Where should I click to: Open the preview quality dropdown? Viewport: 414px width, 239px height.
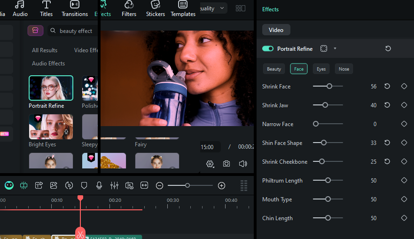pos(212,8)
